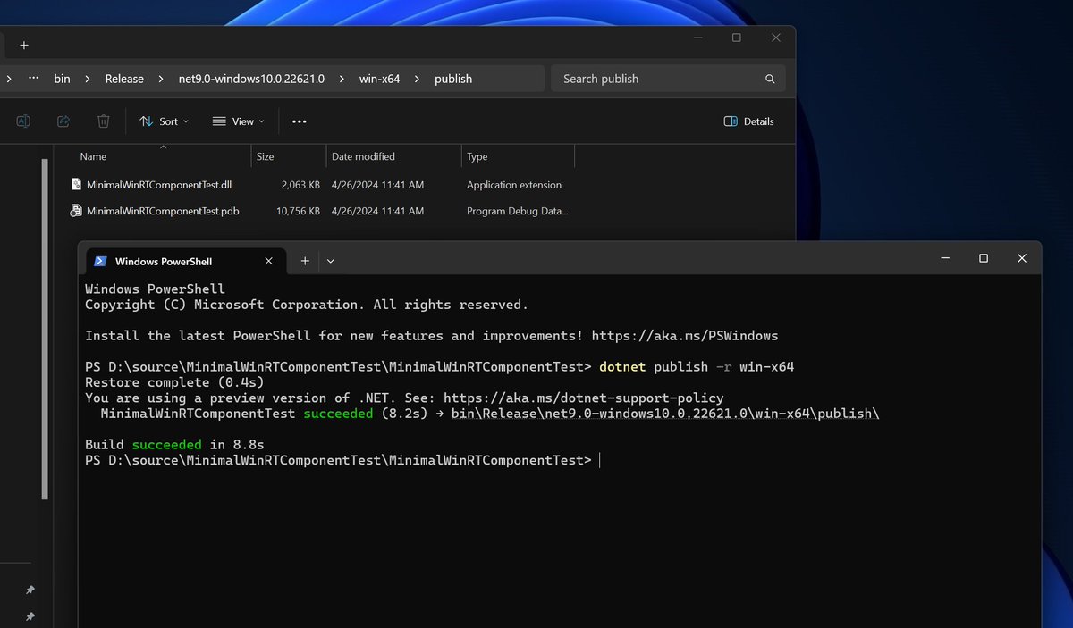This screenshot has height=628, width=1073.
Task: Open the Sort dropdown menu
Action: tap(165, 121)
